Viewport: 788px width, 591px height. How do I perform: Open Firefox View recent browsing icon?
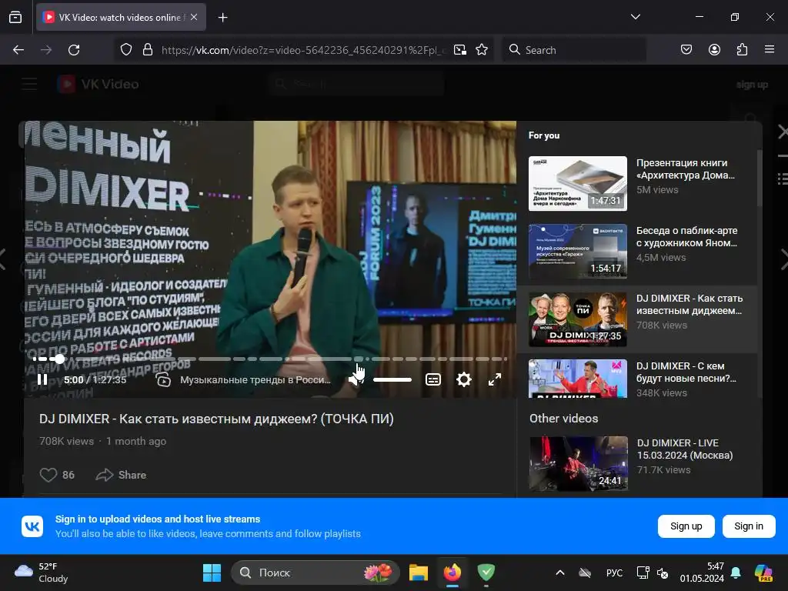[15, 17]
